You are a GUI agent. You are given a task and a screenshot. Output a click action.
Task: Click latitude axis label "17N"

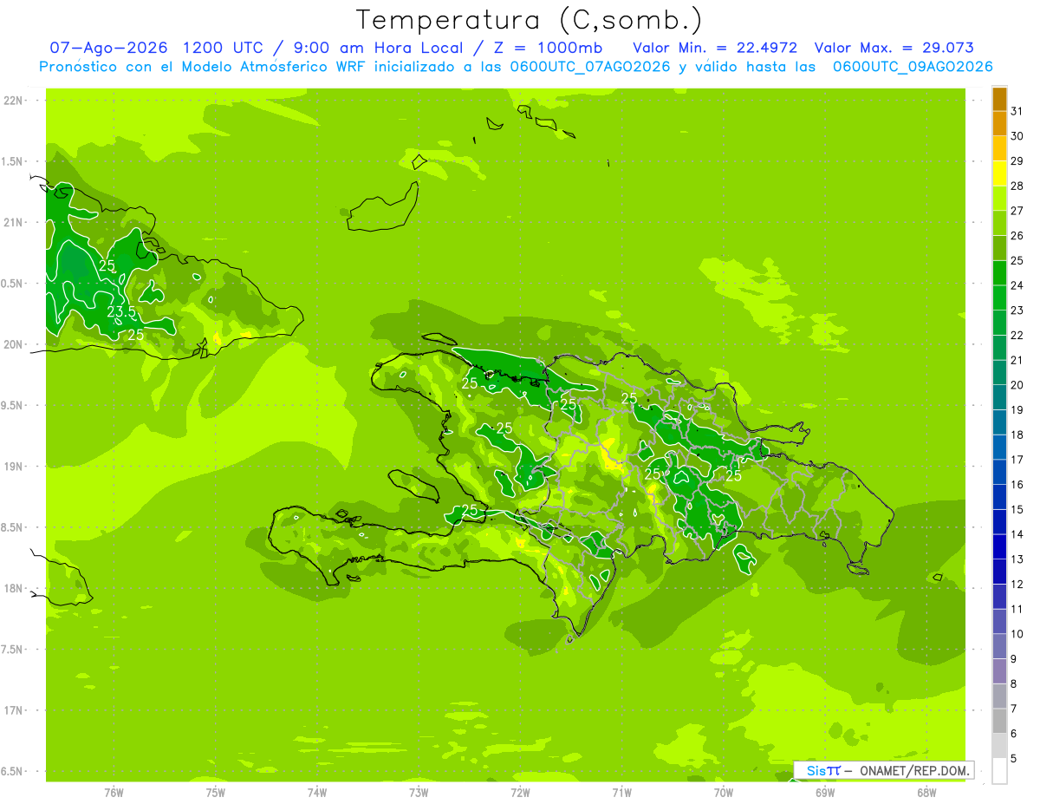click(12, 710)
